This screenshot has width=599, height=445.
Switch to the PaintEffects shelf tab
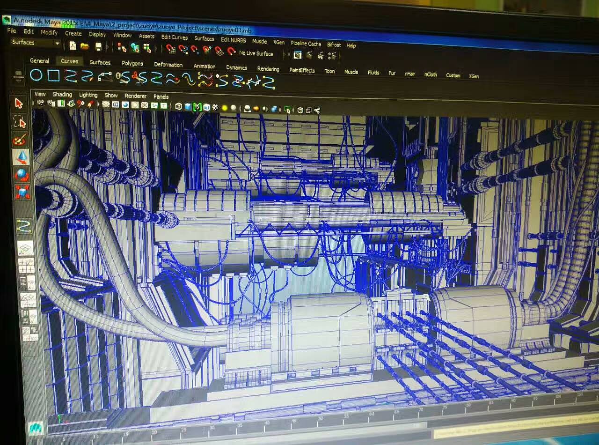[x=302, y=70]
